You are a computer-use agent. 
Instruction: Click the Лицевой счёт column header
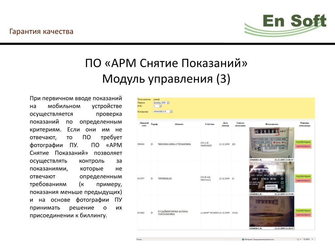tap(144, 124)
